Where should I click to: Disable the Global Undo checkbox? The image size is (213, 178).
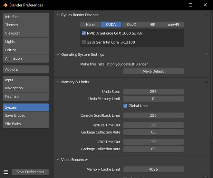pos(126,106)
